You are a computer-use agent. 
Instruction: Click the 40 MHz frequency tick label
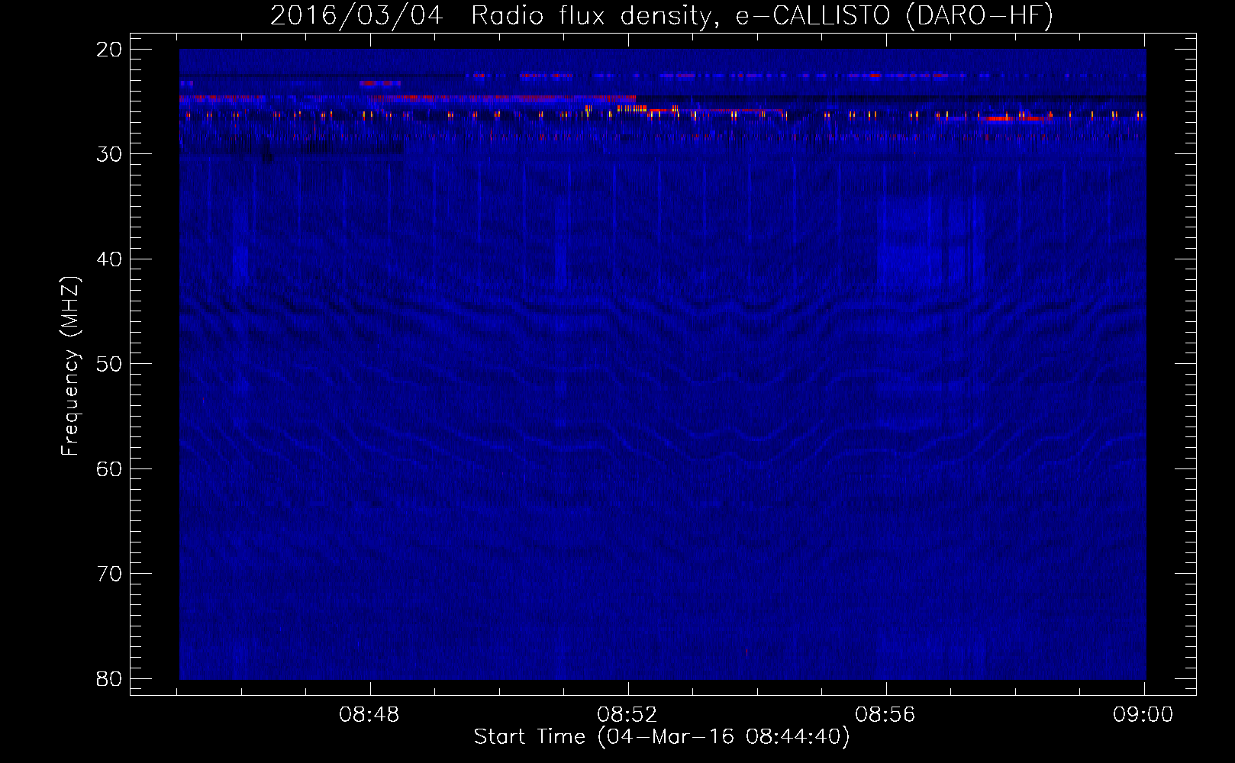[x=109, y=259]
